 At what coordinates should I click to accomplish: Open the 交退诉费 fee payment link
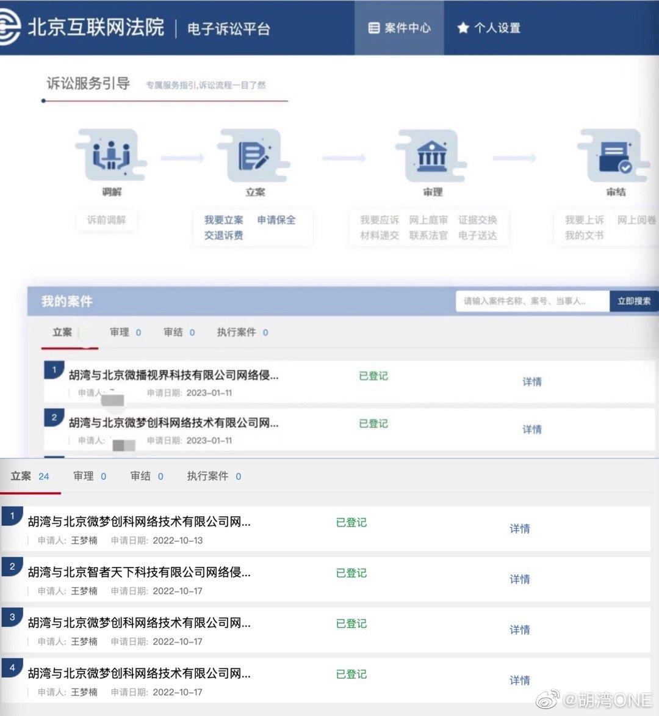(223, 235)
